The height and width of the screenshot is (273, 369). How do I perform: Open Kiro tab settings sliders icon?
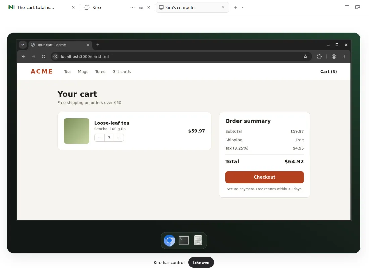(x=141, y=7)
